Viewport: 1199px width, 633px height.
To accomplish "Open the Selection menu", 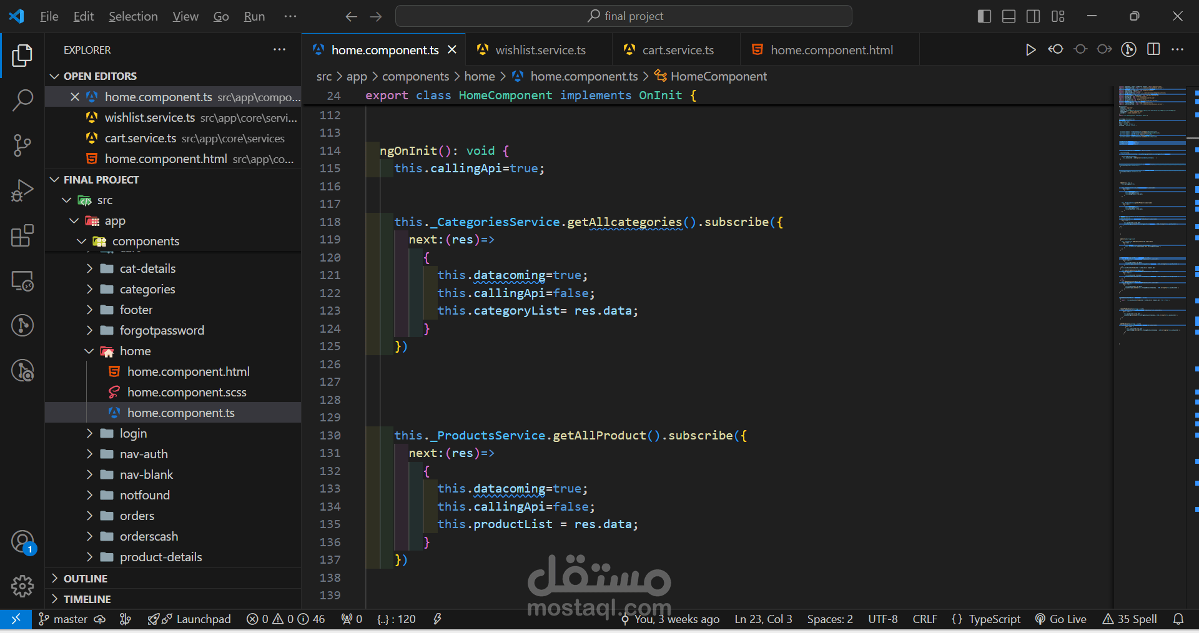I will [x=133, y=16].
